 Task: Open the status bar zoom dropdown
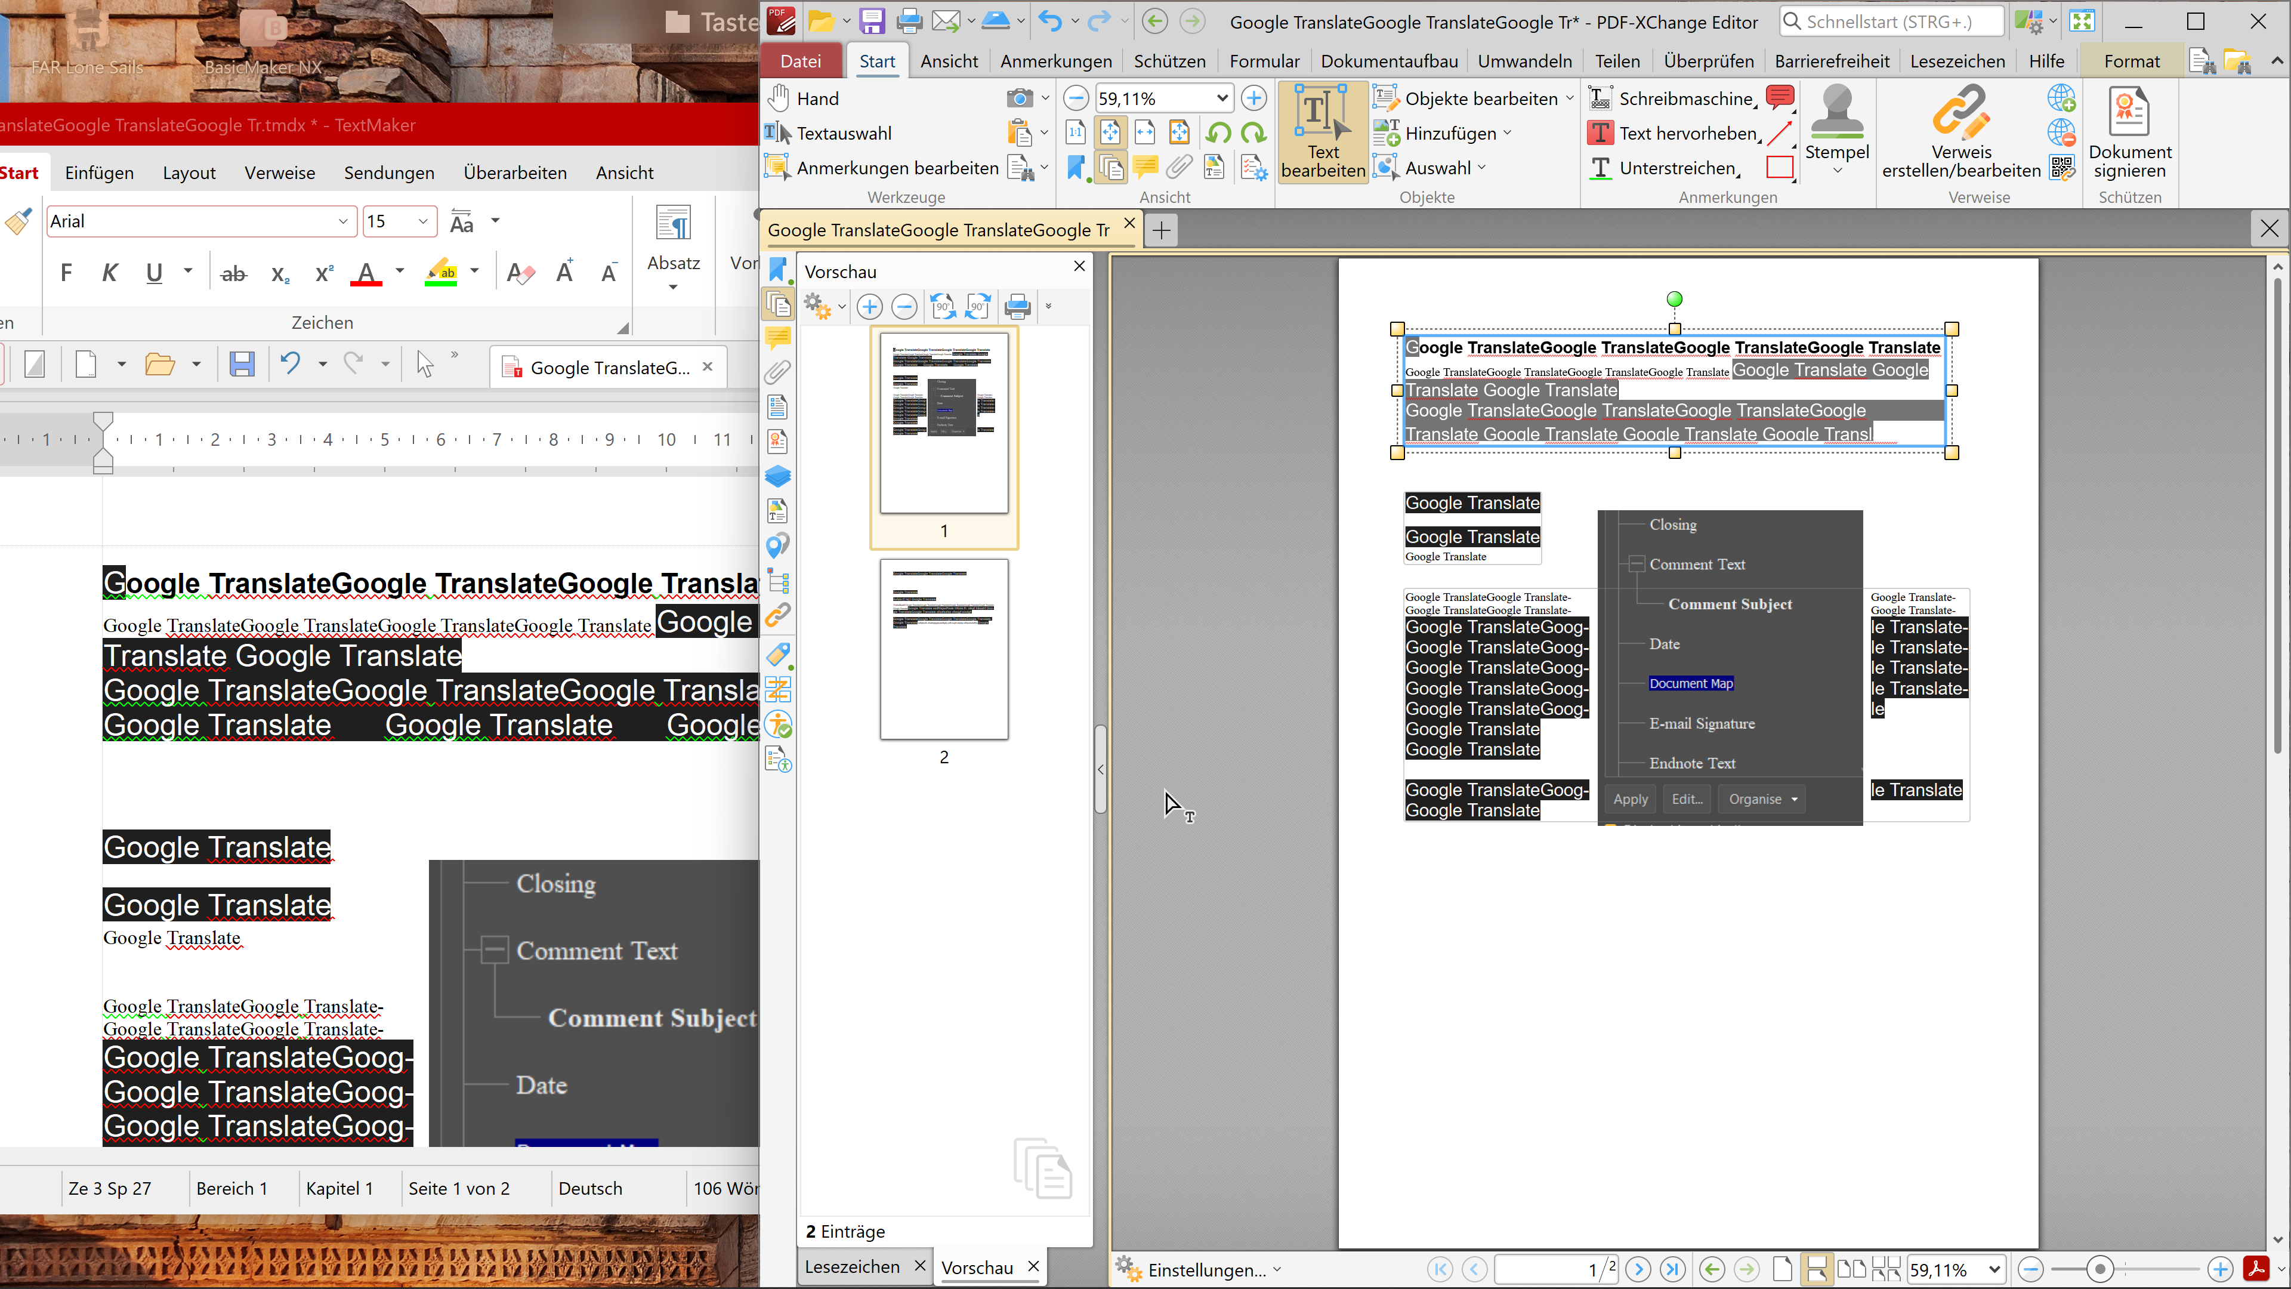tap(1995, 1271)
